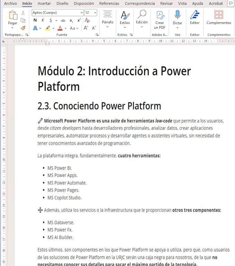Open text effects dropdown arrow
The width and height of the screenshot is (235, 266).
click(40, 28)
